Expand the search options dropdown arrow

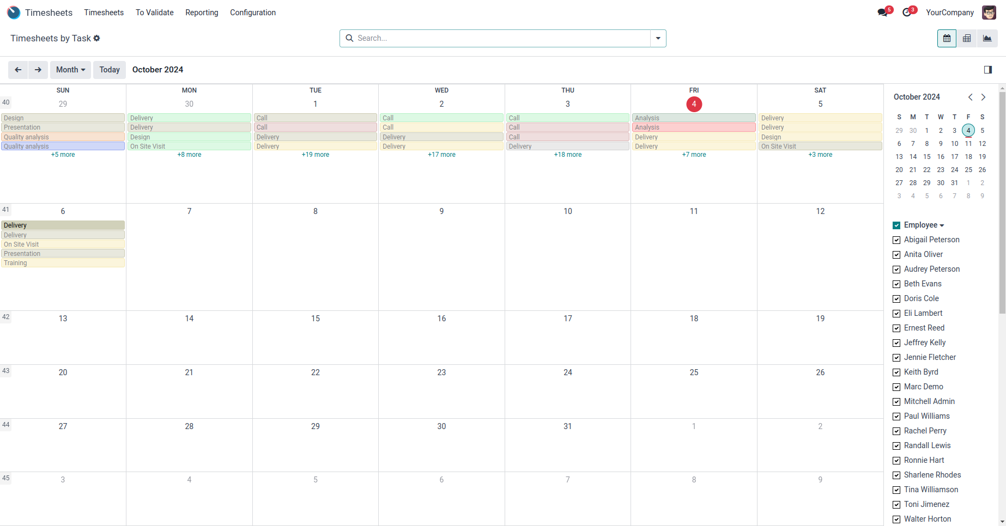pyautogui.click(x=658, y=38)
